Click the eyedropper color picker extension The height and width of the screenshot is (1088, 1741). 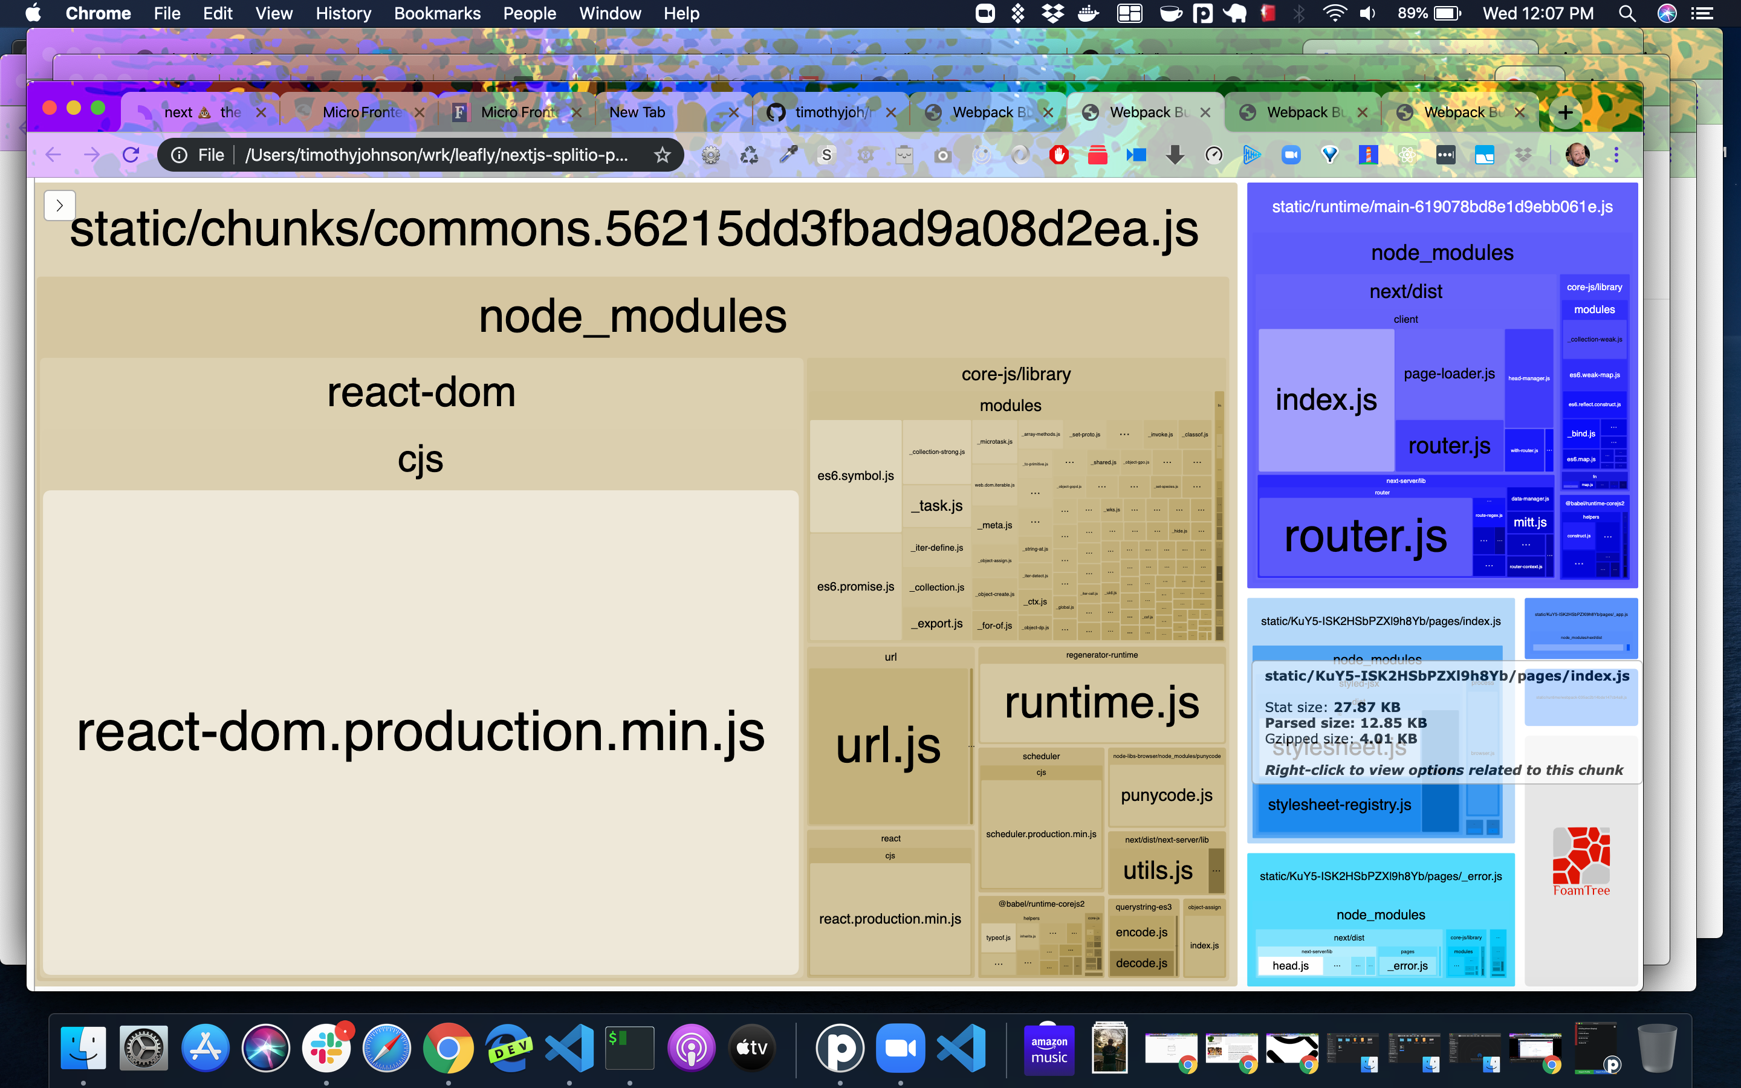tap(788, 155)
